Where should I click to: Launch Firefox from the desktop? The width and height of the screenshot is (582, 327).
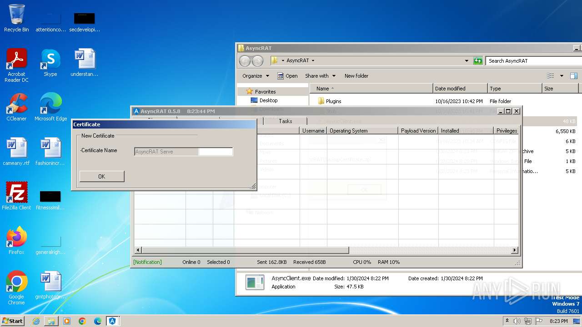16,241
